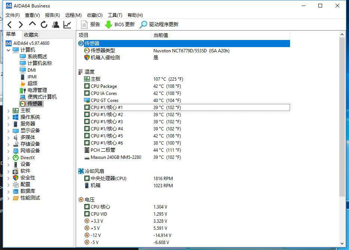Open the 文件(F) menu
Viewport: 349px width, 250px height.
pos(12,15)
